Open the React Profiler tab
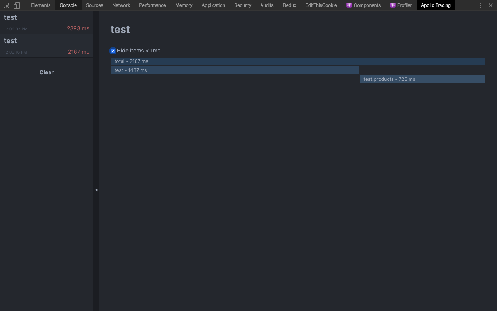This screenshot has width=497, height=311. [x=401, y=5]
